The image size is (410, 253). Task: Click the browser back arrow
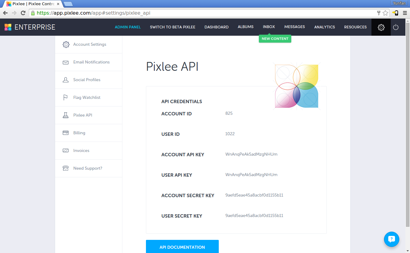pos(5,13)
